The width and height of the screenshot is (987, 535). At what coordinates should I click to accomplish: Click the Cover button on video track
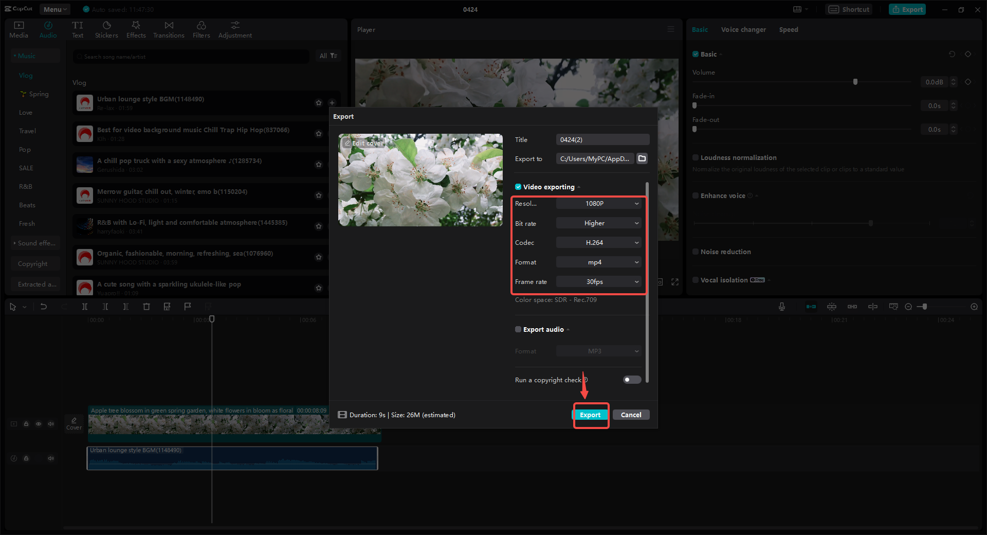point(74,423)
